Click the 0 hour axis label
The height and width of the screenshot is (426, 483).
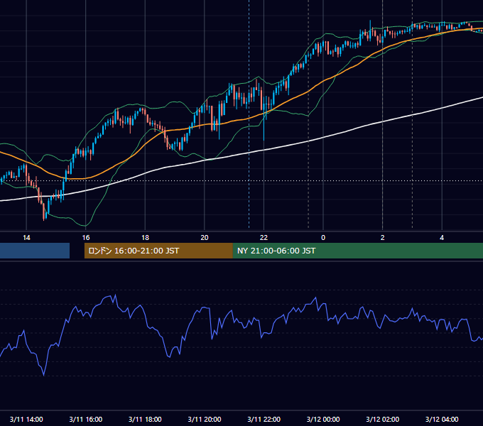[x=323, y=238]
